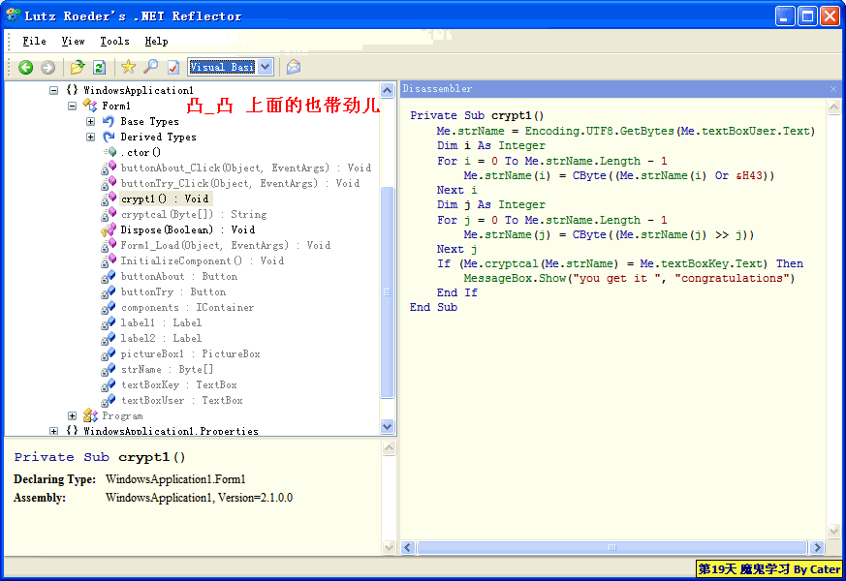Expand the Derived Types node
The width and height of the screenshot is (846, 581).
(x=91, y=138)
